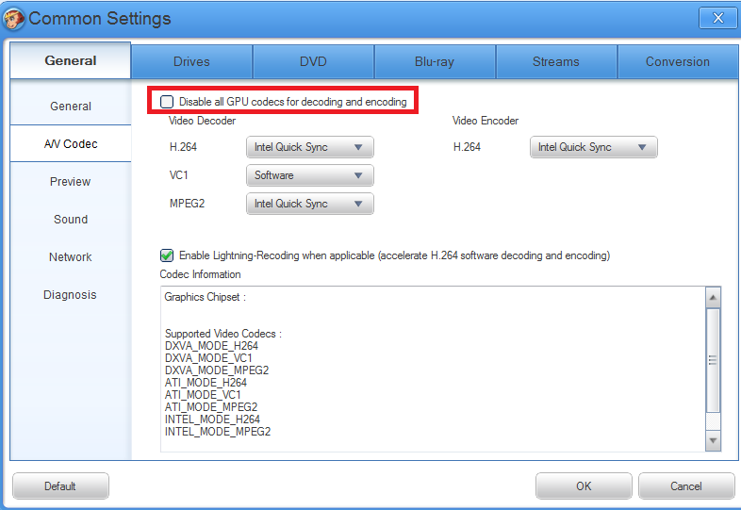Viewport: 741px width, 510px height.
Task: Click the DXVA_MODE_MPEG2 line
Action: coord(217,370)
